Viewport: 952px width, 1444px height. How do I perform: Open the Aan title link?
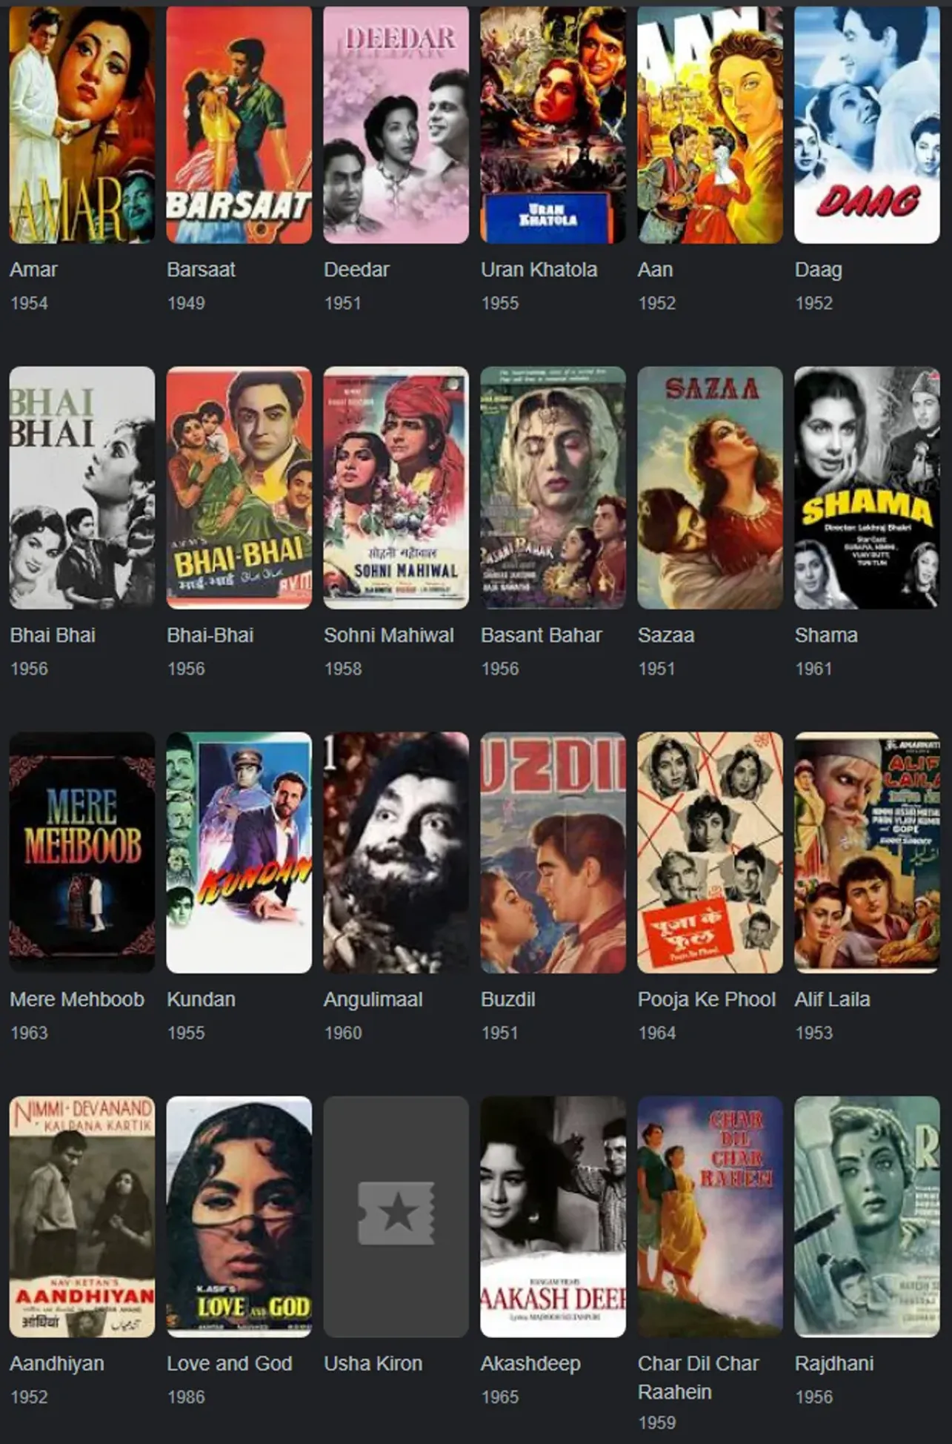pos(656,270)
